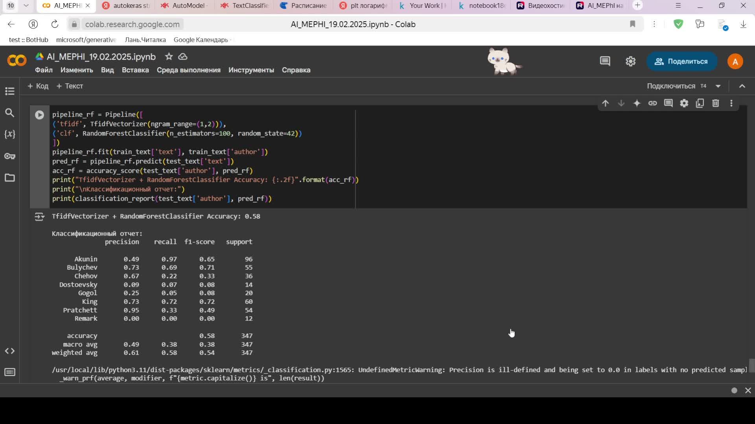Toggle star on AI_MEPHI notebook

point(169,57)
